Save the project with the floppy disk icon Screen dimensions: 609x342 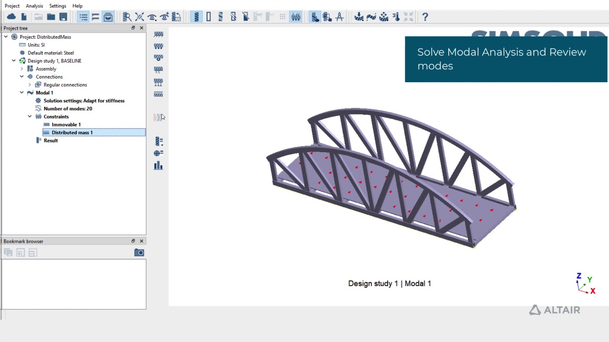pyautogui.click(x=63, y=17)
